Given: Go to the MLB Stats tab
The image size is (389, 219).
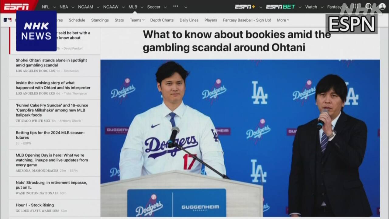Looking at the screenshot, I should (x=119, y=20).
